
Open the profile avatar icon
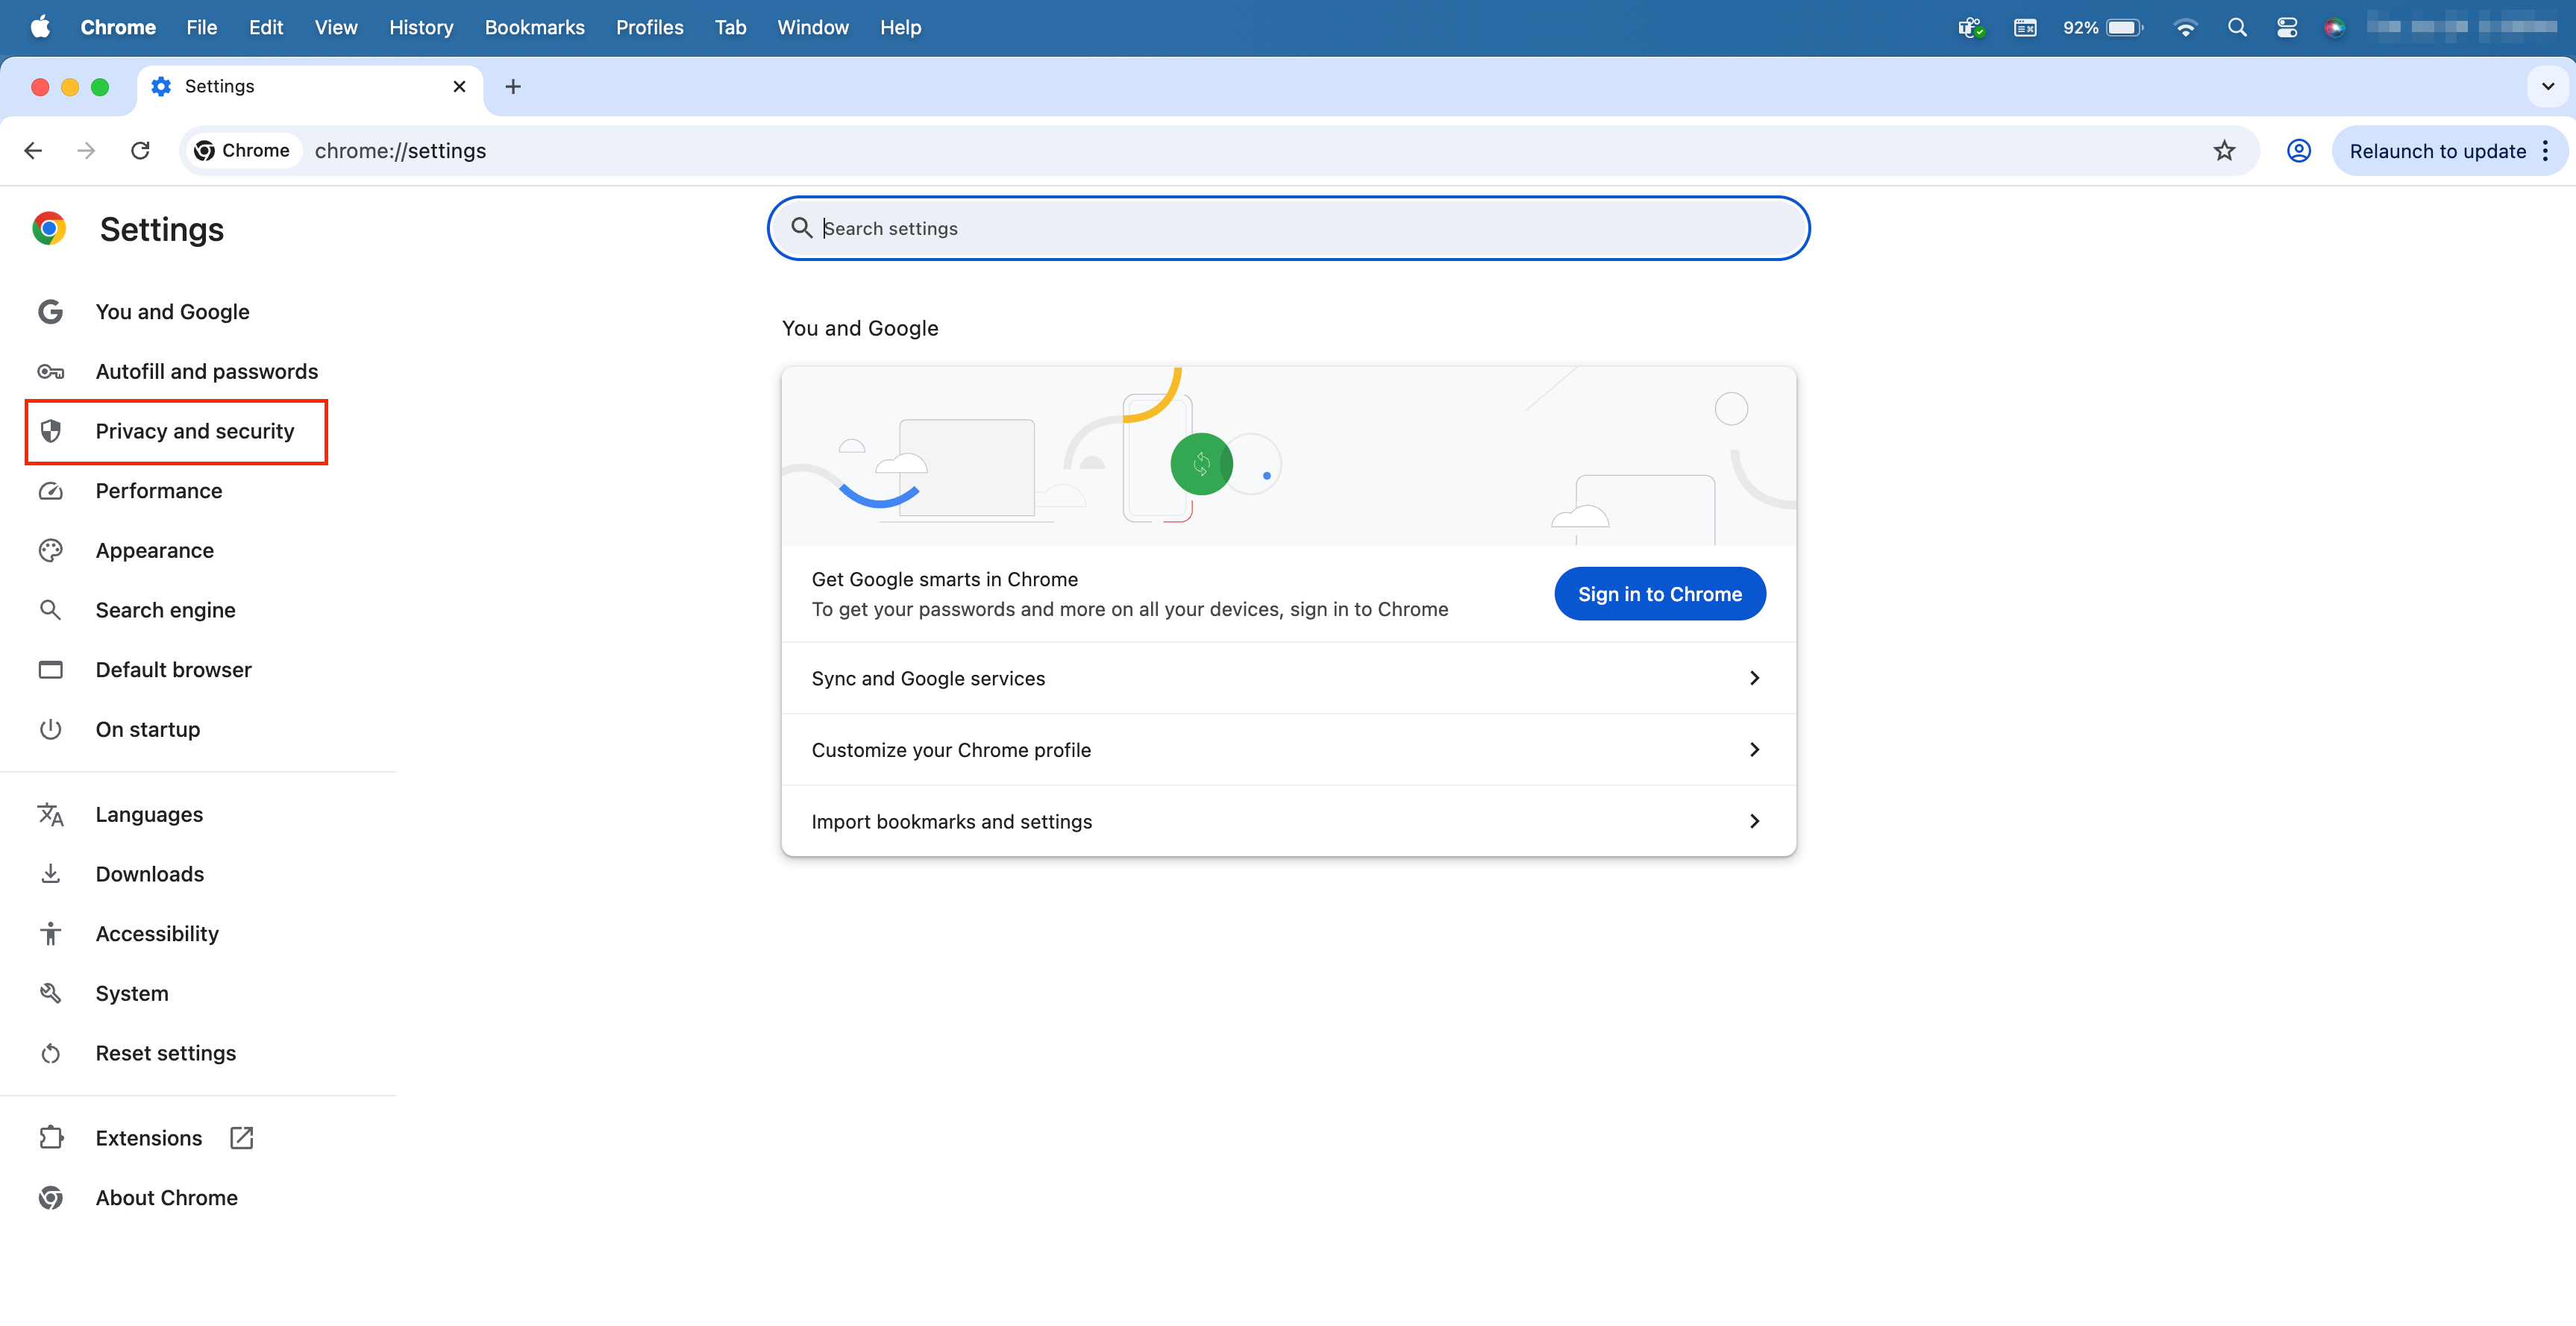point(2298,151)
